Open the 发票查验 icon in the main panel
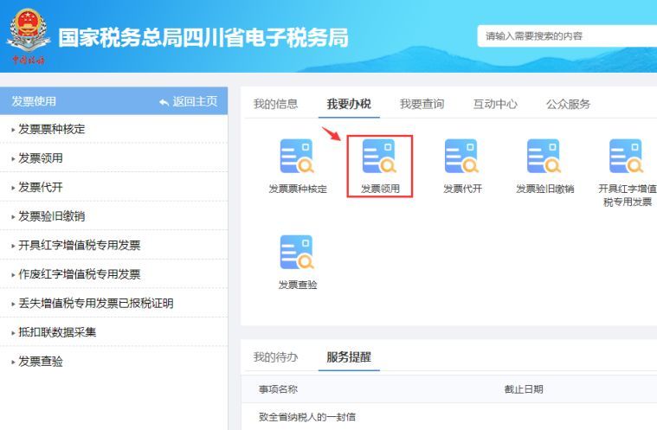 pyautogui.click(x=297, y=253)
